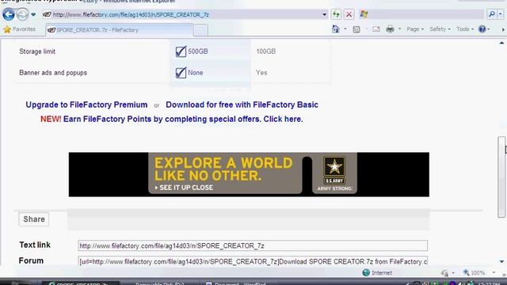Screen dimensions: 507x285
Task: Expand the command bar overflow chevron
Action: click(x=503, y=29)
